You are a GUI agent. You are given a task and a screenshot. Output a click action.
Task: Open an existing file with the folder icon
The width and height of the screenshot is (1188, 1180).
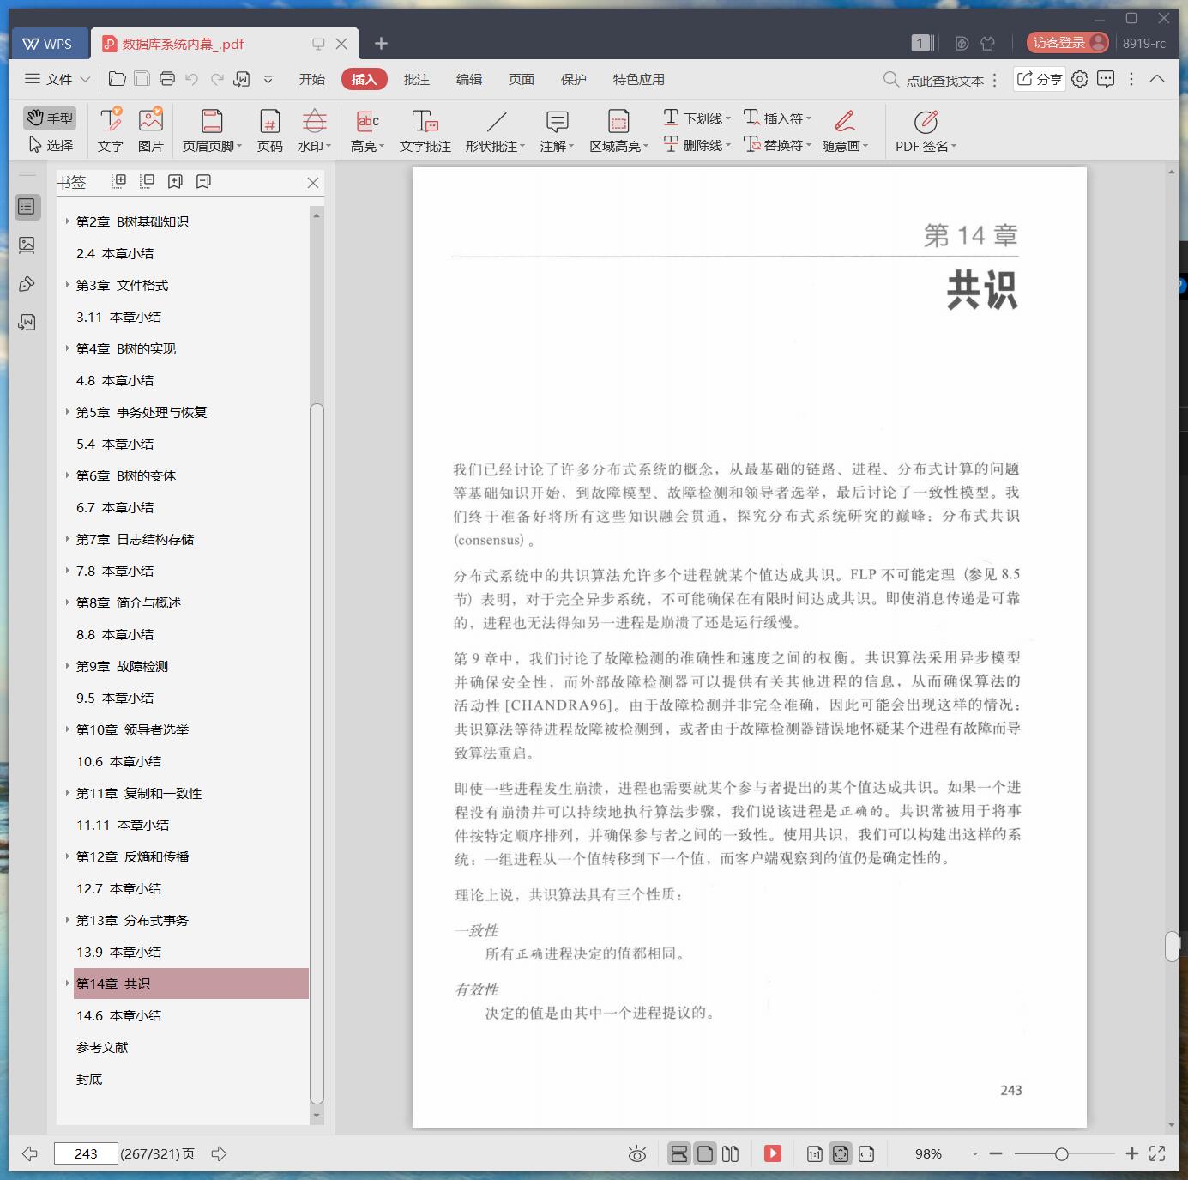[x=118, y=79]
